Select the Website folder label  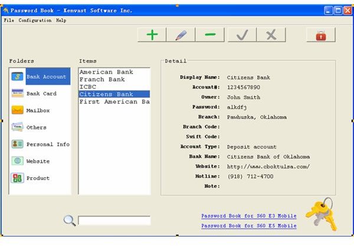(x=38, y=161)
